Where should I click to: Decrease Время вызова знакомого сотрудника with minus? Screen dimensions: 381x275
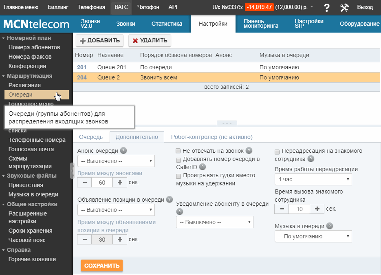click(282, 209)
